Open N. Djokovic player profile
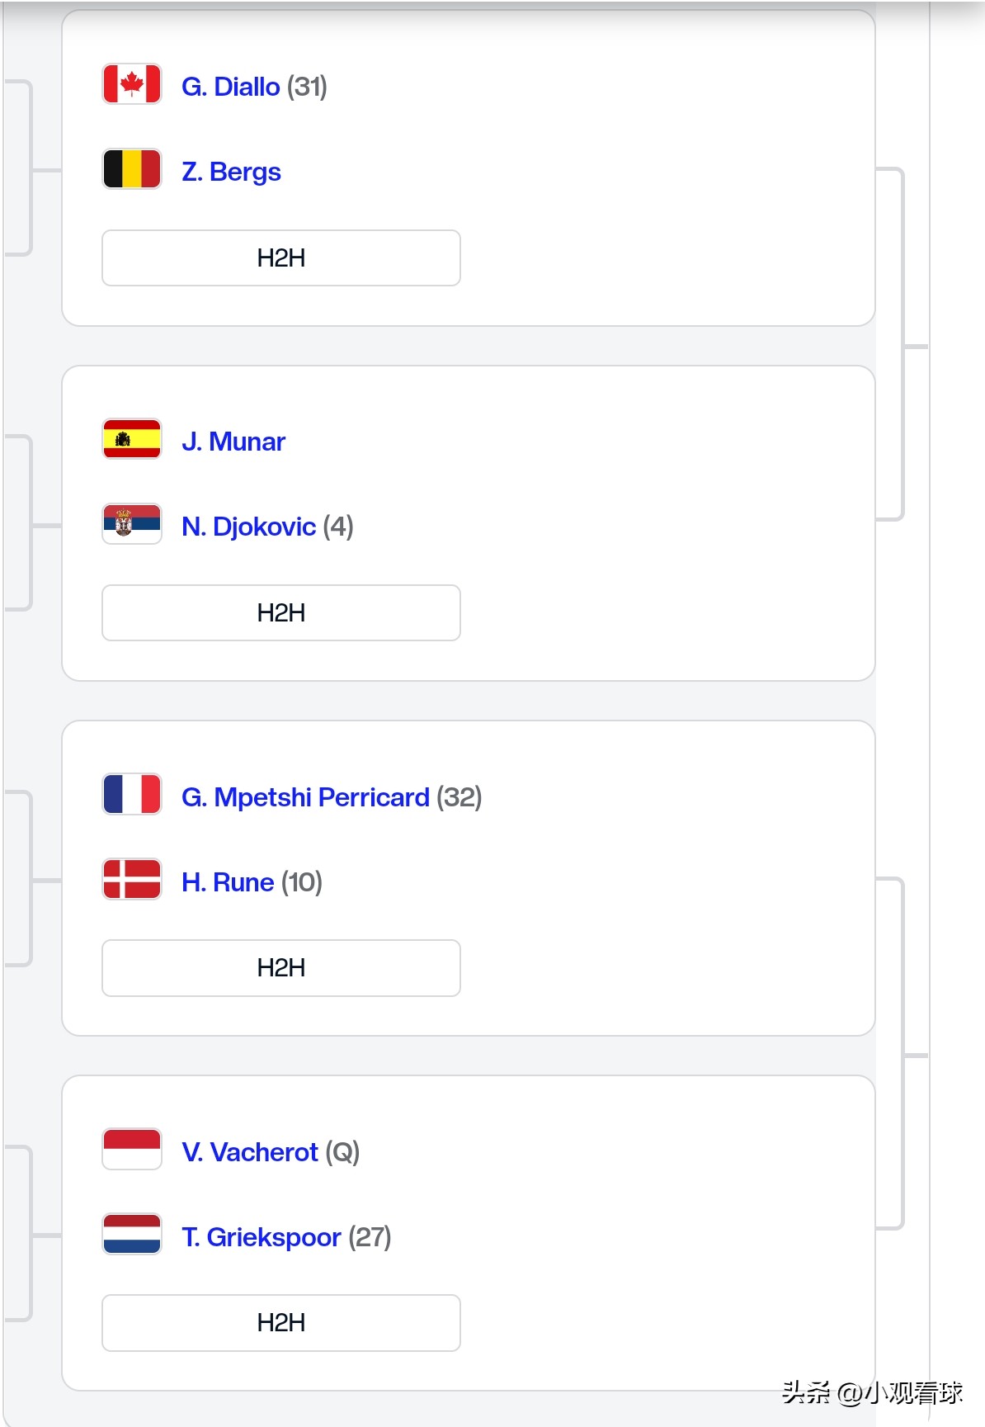The width and height of the screenshot is (985, 1427). point(248,527)
